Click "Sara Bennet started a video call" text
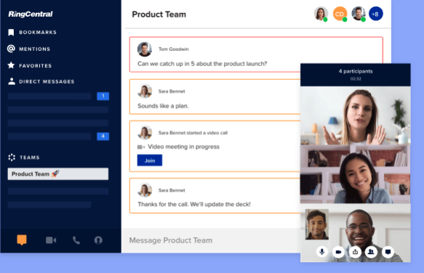 (193, 133)
